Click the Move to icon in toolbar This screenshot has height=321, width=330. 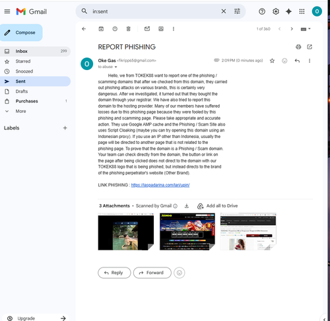coord(161,29)
